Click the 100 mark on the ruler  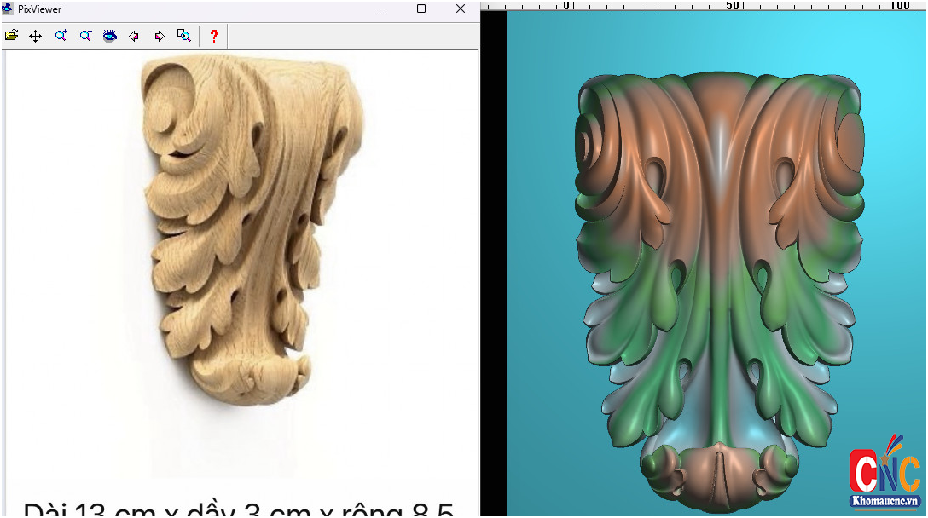(899, 5)
